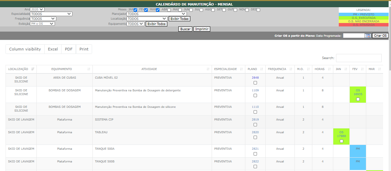Open Column visibility menu
The height and width of the screenshot is (171, 391).
[25, 49]
